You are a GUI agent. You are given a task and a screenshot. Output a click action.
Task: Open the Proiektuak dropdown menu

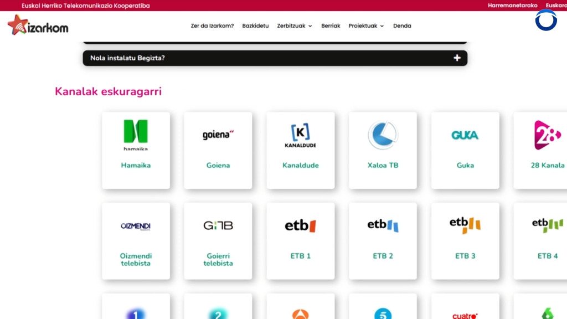click(x=366, y=25)
